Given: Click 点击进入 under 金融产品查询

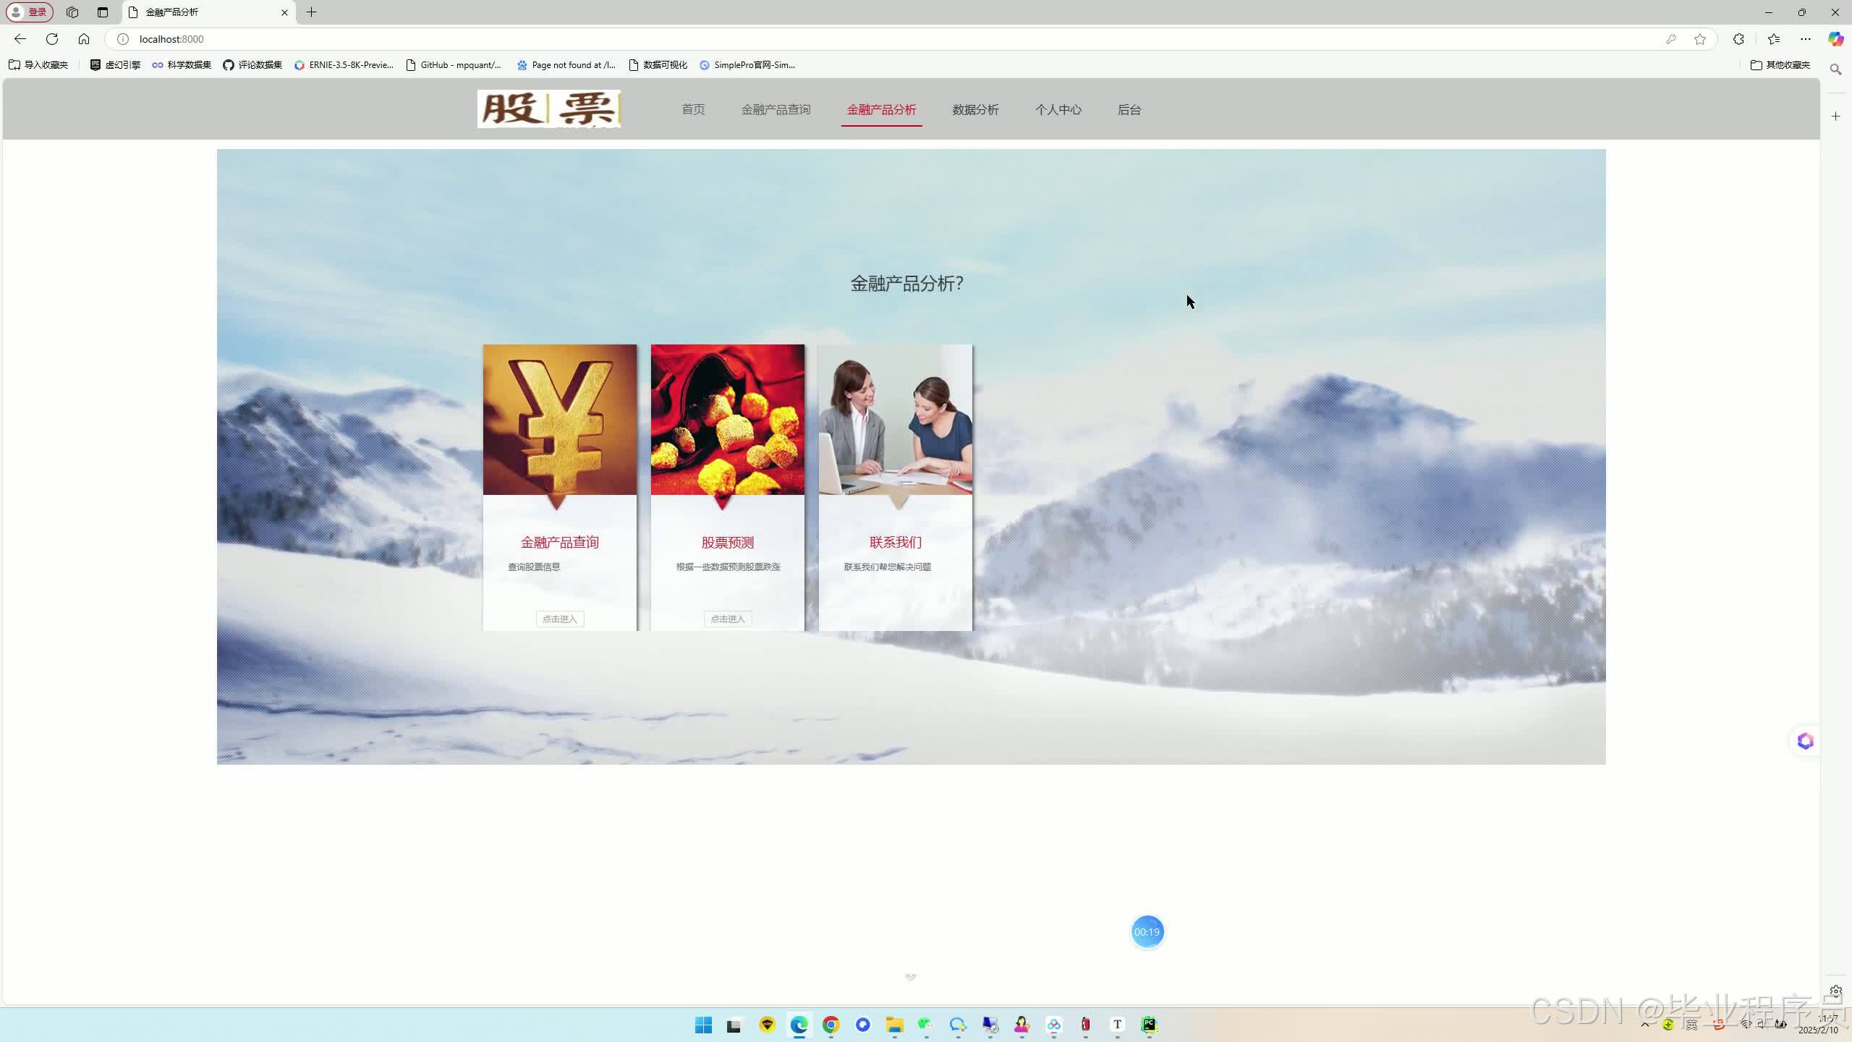Looking at the screenshot, I should (559, 619).
